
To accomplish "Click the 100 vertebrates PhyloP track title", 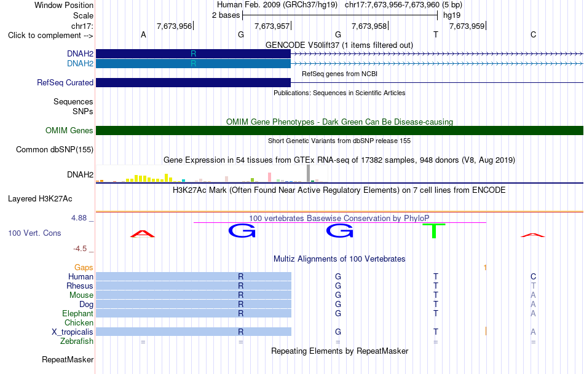I will pyautogui.click(x=339, y=219).
